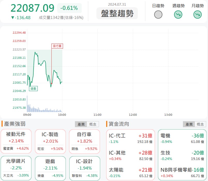Image resolution: width=208 pixels, height=181 pixels.
Task: Click the ▼-136.48 point change
Action: (x=21, y=18)
